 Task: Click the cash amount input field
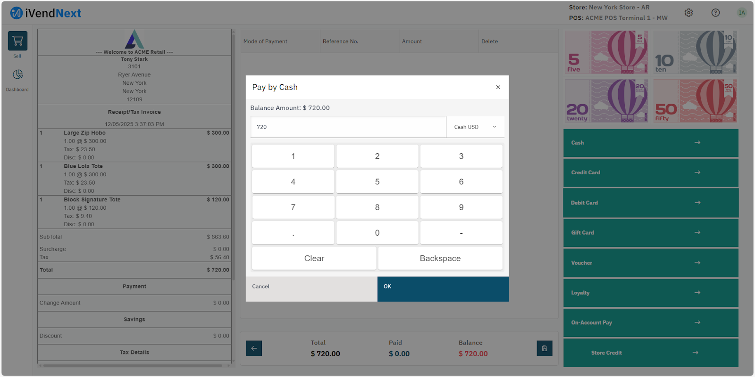(x=348, y=127)
